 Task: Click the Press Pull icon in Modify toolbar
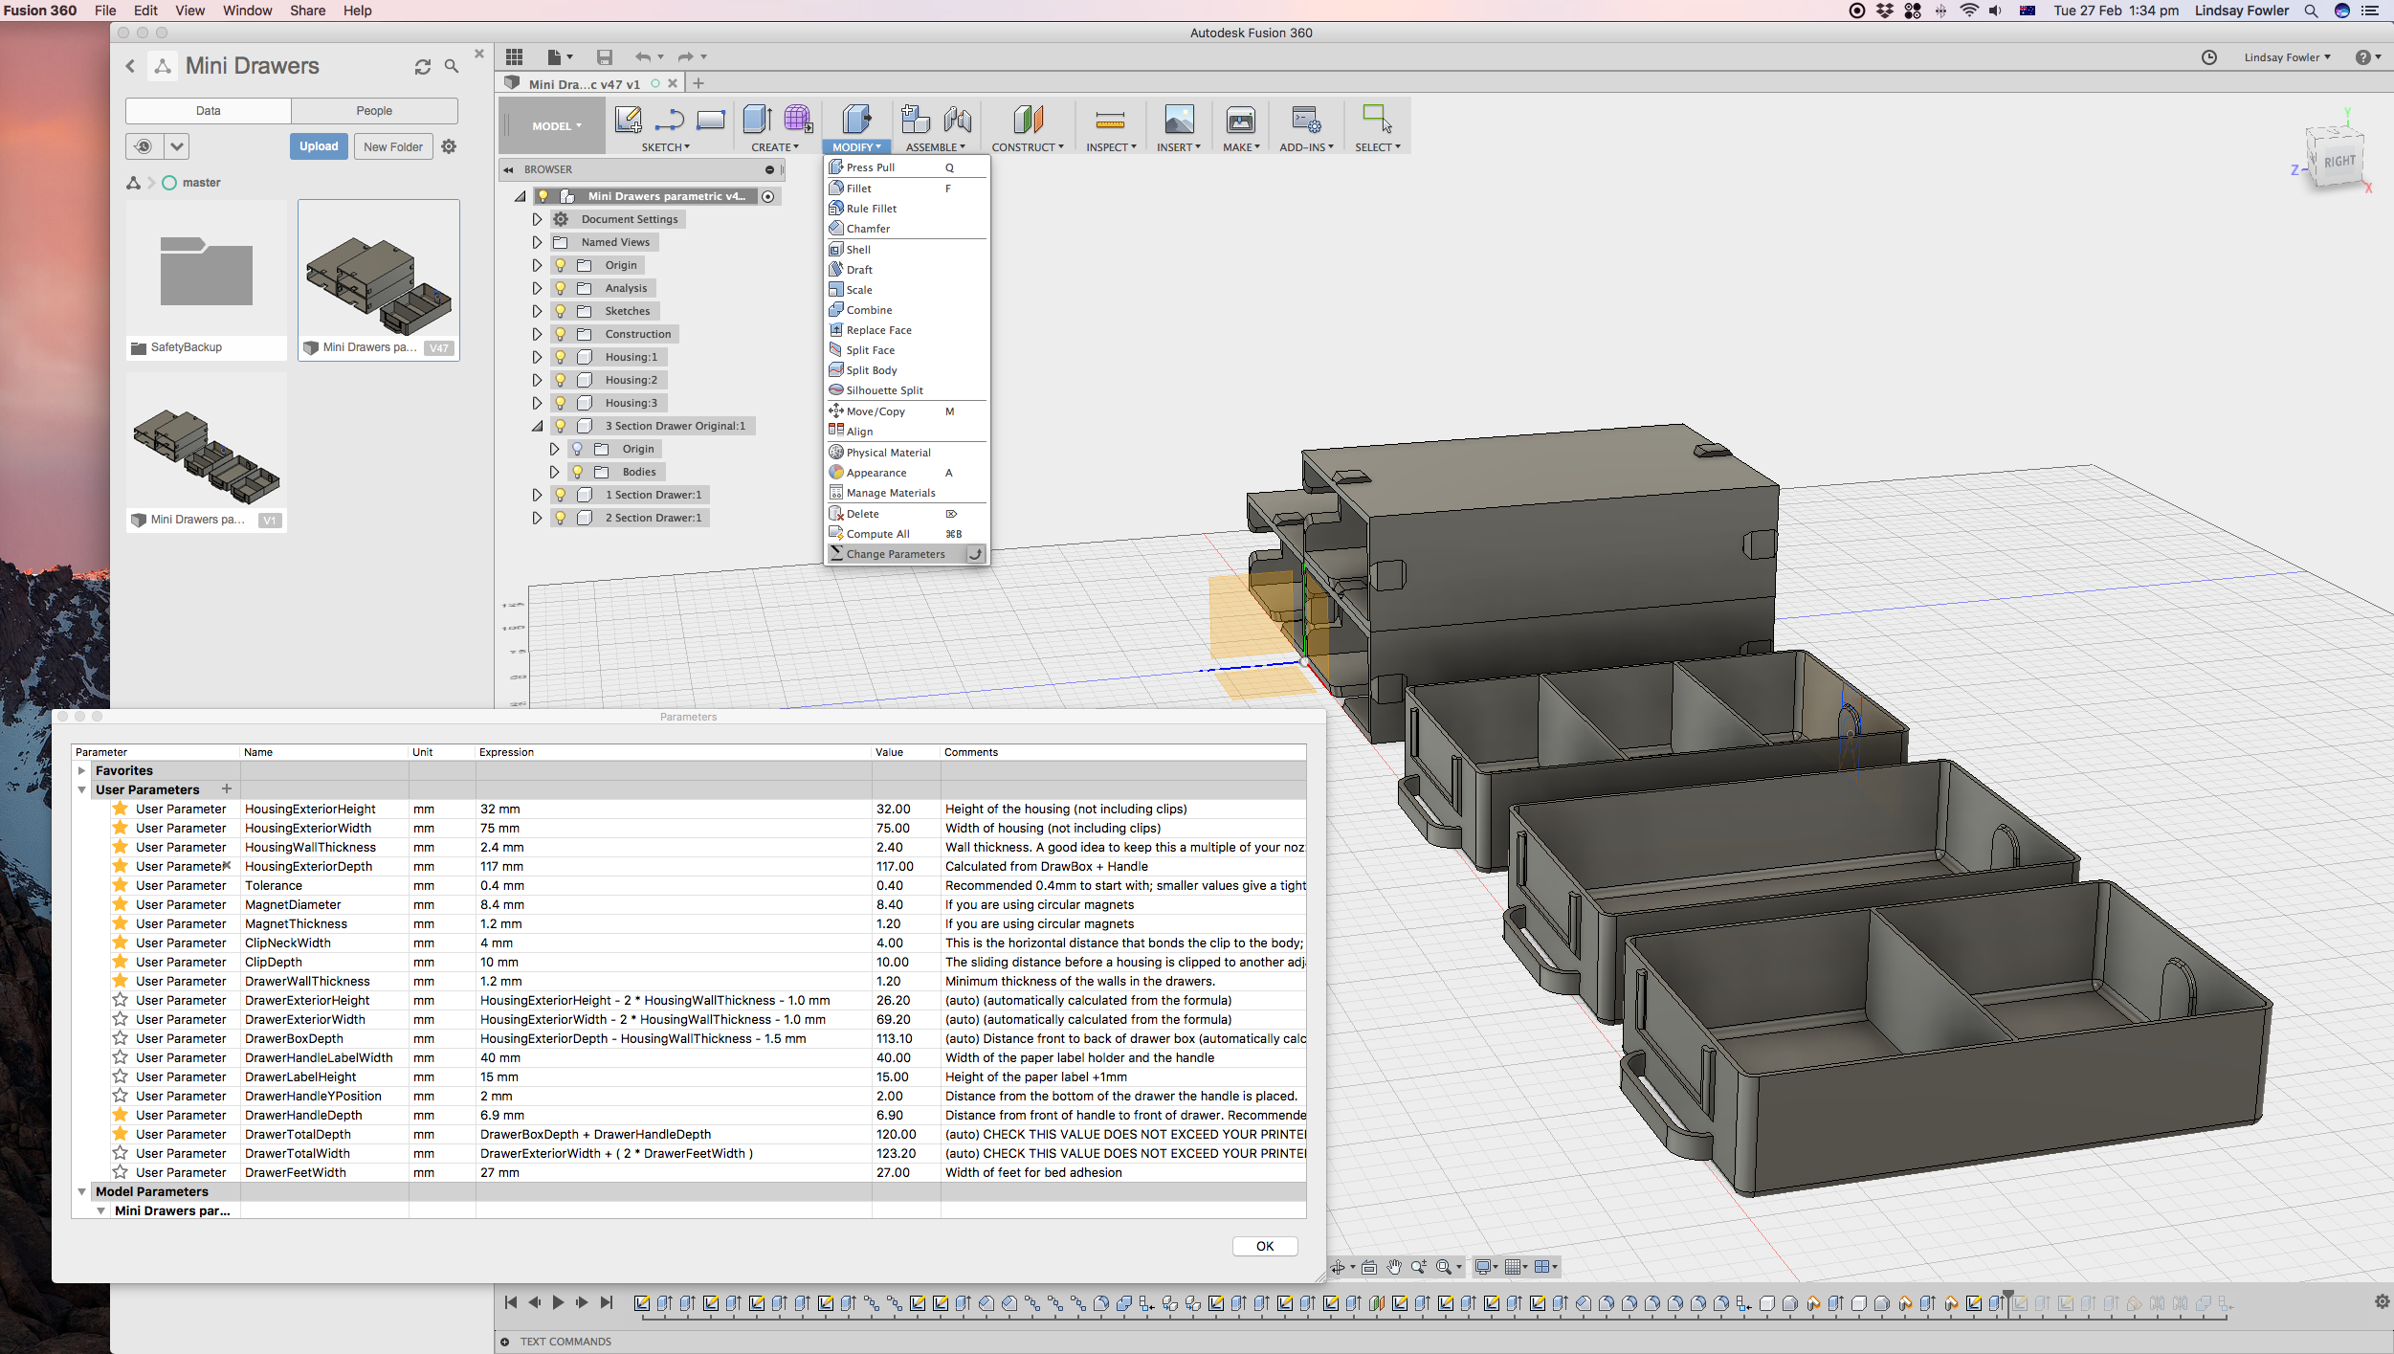(856, 120)
